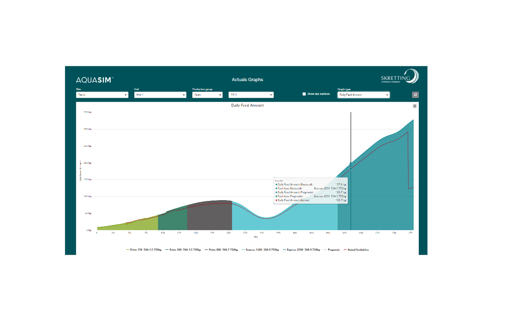The image size is (509, 310).
Task: Open the Site dropdown
Action: tap(102, 95)
